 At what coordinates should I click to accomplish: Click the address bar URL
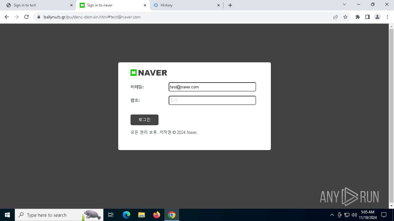pyautogui.click(x=92, y=17)
